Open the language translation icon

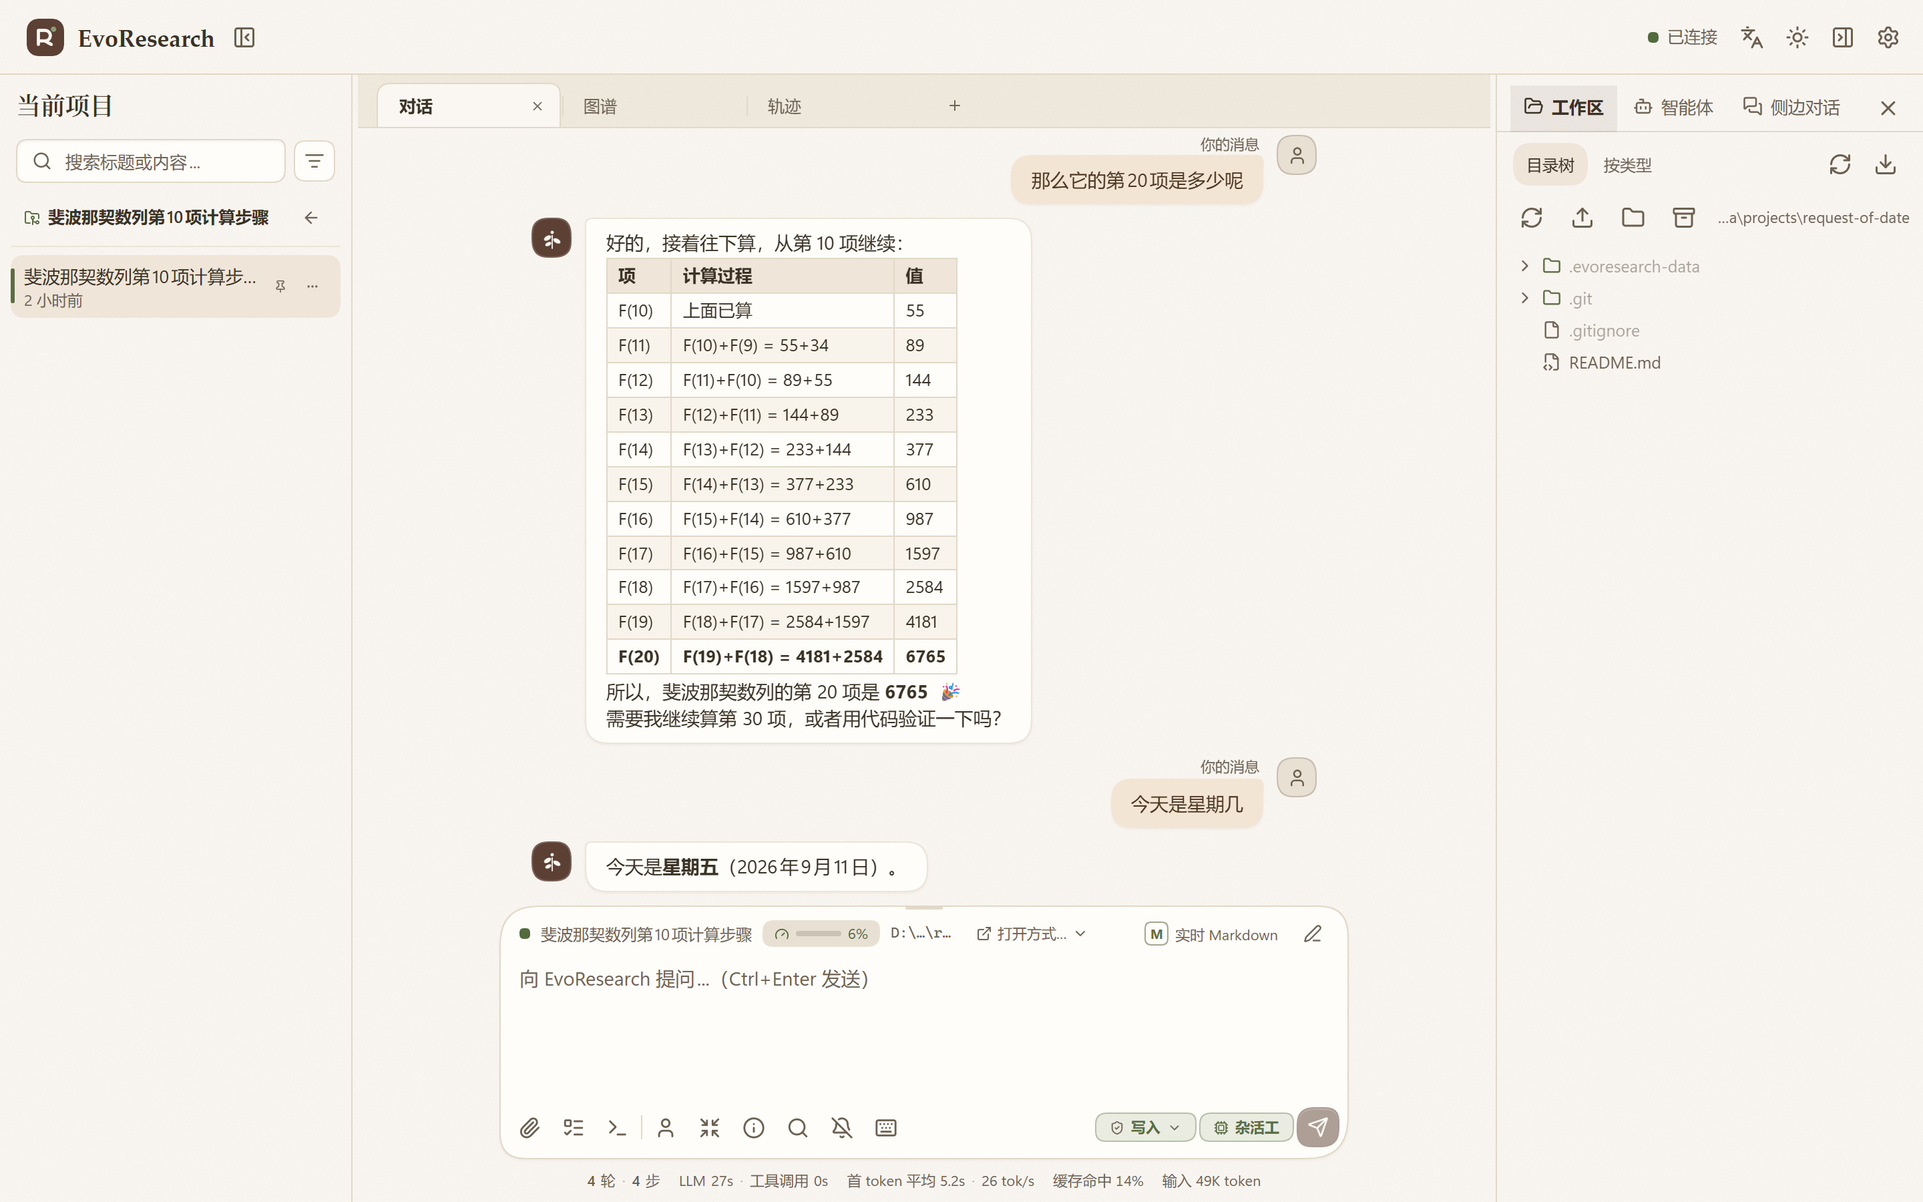tap(1751, 37)
